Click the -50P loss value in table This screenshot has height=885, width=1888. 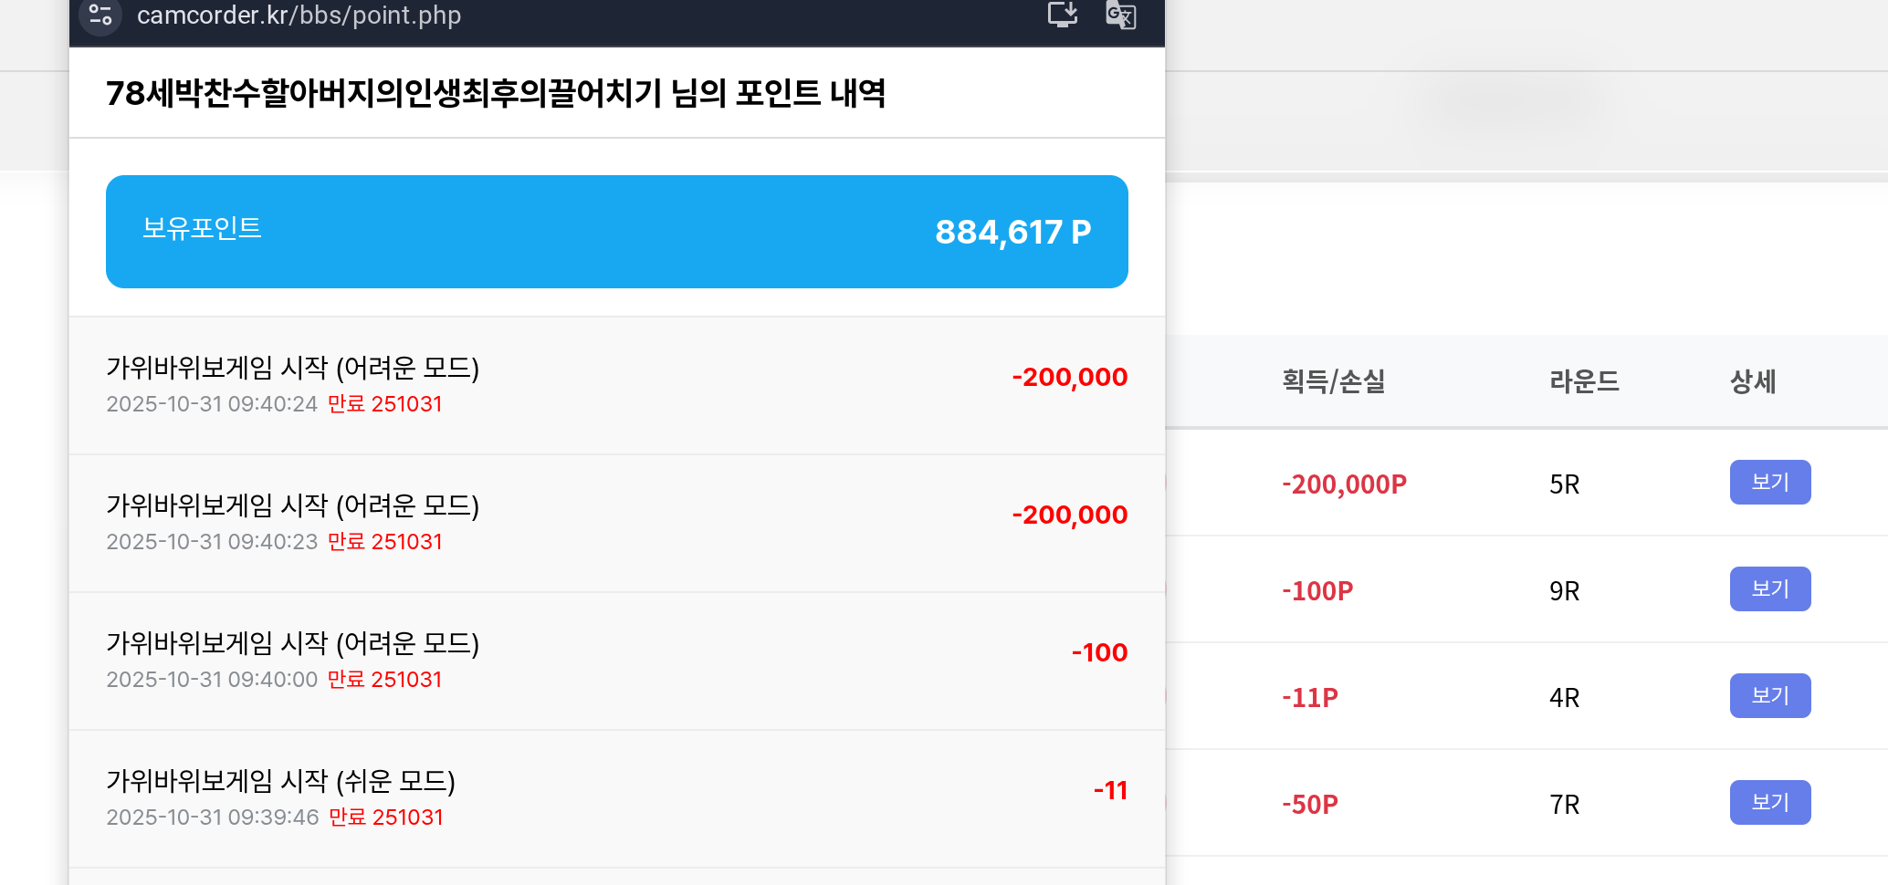1309,805
